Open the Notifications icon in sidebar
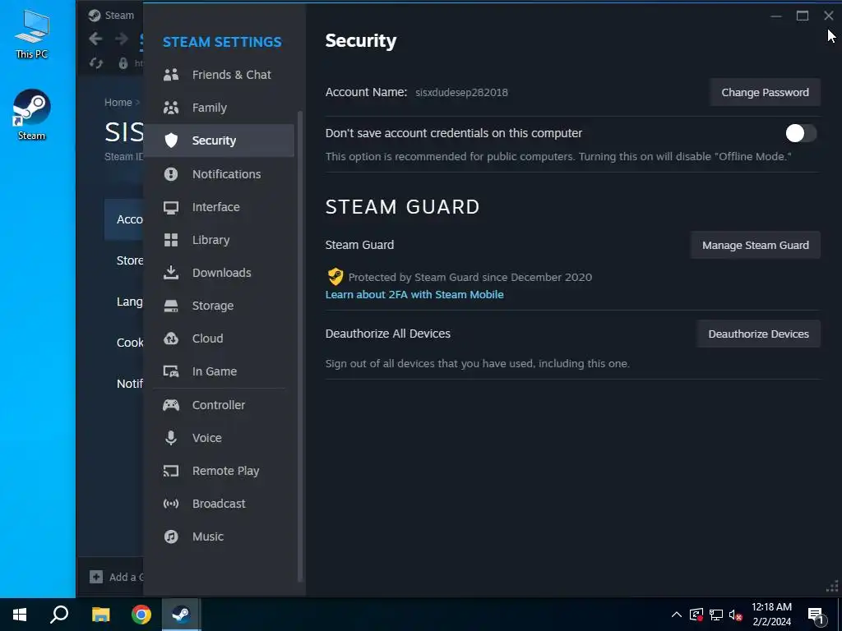 [x=171, y=174]
